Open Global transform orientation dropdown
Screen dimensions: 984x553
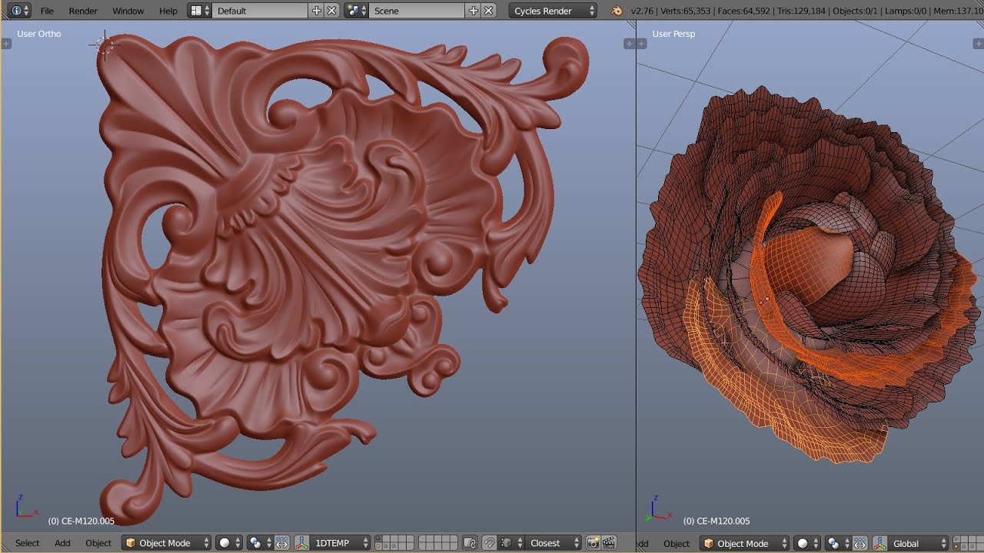pos(919,543)
